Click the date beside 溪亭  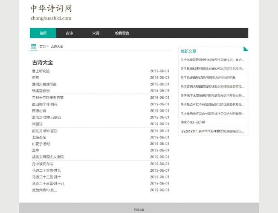click(159, 150)
